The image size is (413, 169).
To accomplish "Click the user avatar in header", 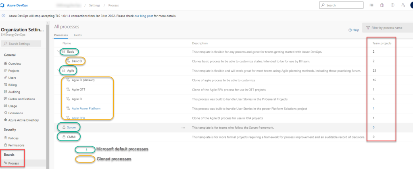I will (412, 5).
